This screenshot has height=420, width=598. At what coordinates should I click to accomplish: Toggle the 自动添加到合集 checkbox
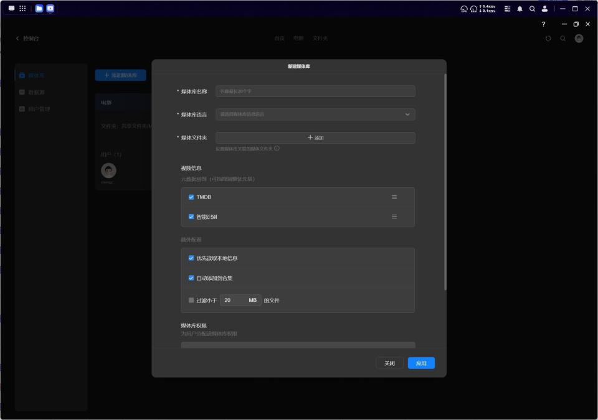pyautogui.click(x=191, y=278)
